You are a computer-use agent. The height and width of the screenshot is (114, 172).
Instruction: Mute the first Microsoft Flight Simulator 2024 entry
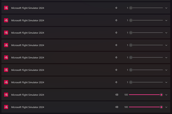(116, 8)
